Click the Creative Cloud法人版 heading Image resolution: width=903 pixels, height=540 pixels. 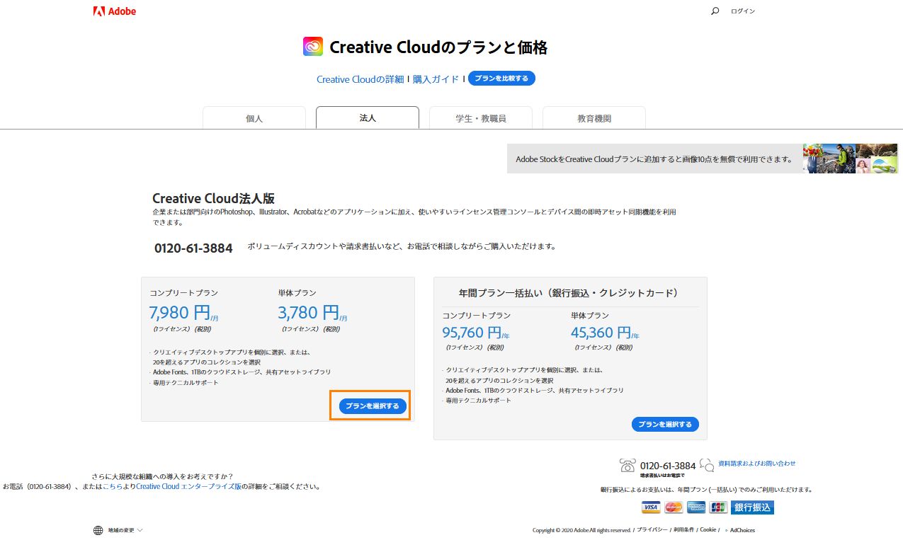(213, 199)
